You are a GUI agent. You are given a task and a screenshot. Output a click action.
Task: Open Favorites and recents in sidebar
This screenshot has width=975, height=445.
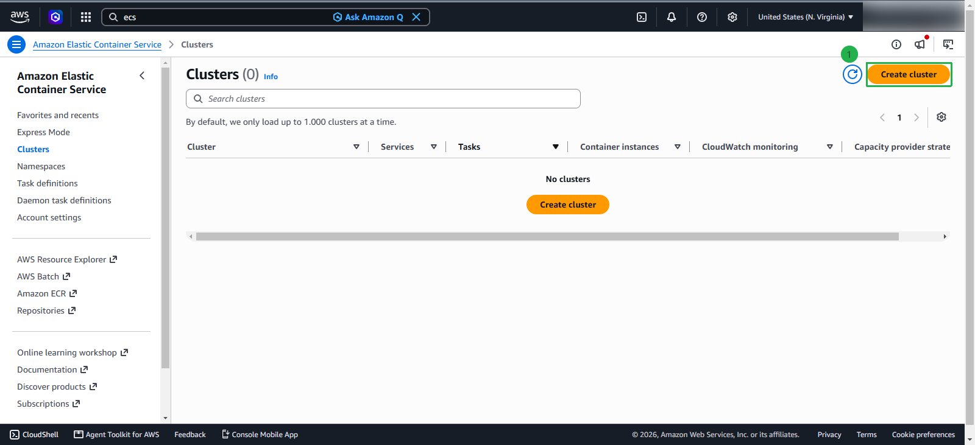[x=58, y=115]
